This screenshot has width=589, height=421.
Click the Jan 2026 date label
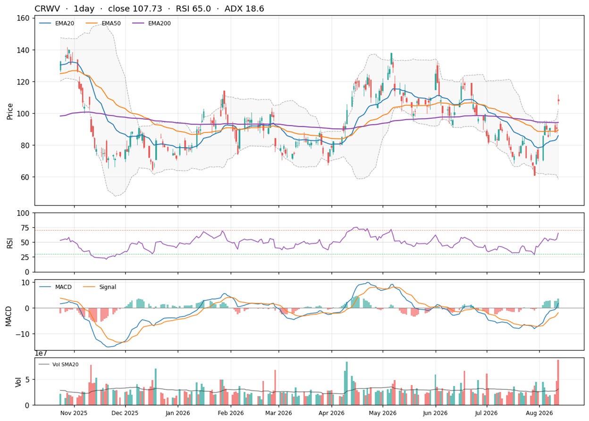pyautogui.click(x=179, y=413)
